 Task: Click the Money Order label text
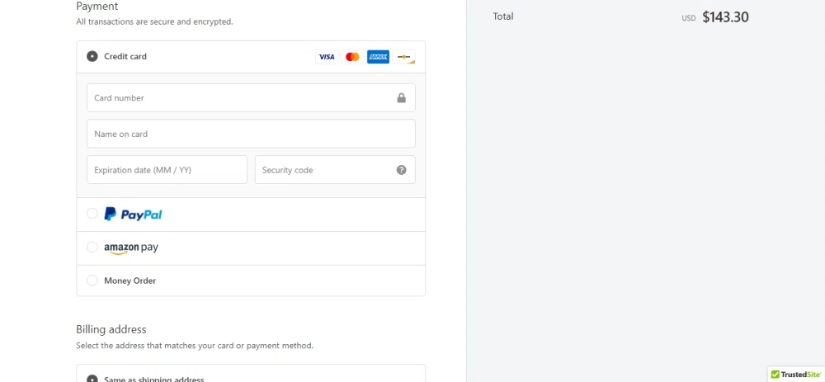[x=130, y=281]
